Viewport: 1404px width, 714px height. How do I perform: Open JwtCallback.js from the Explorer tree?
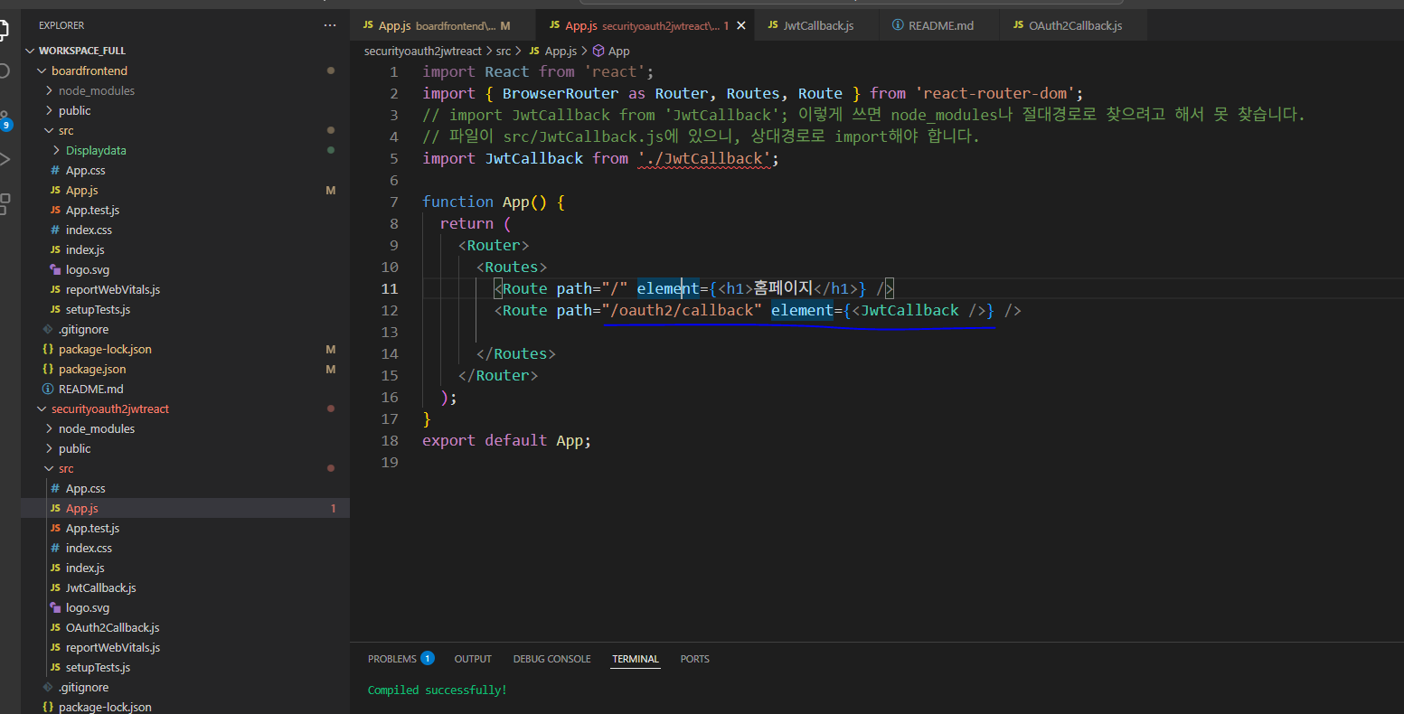[100, 587]
